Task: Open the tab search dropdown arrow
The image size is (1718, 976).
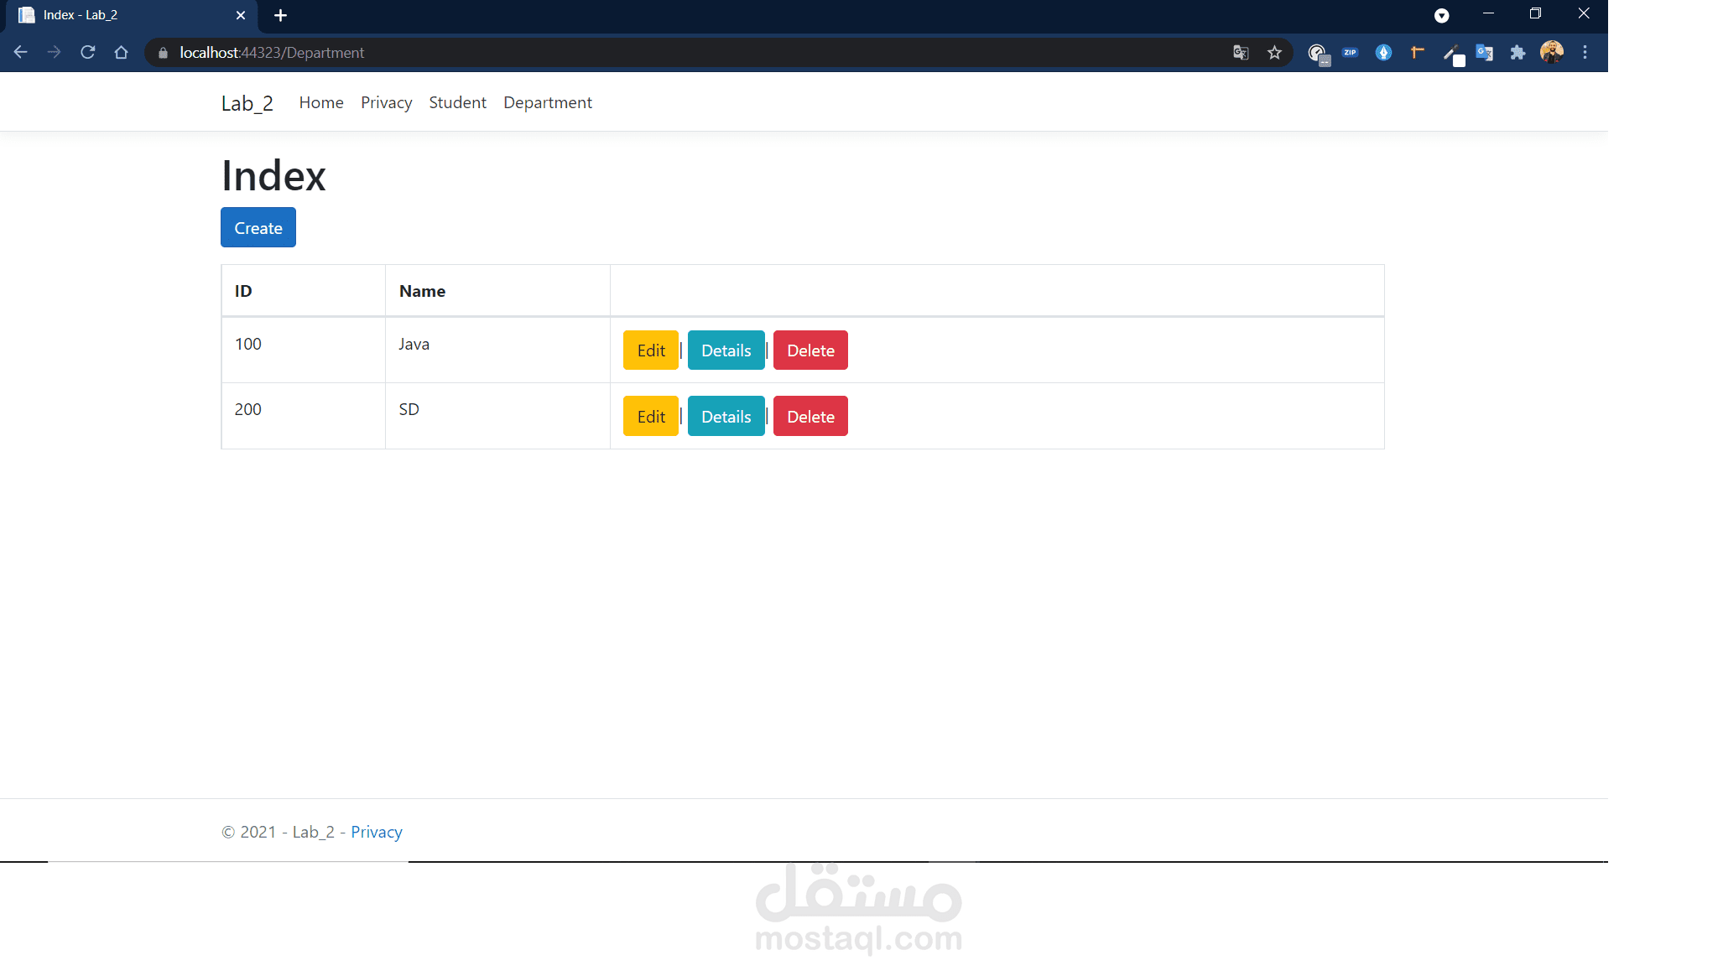Action: (x=1441, y=15)
